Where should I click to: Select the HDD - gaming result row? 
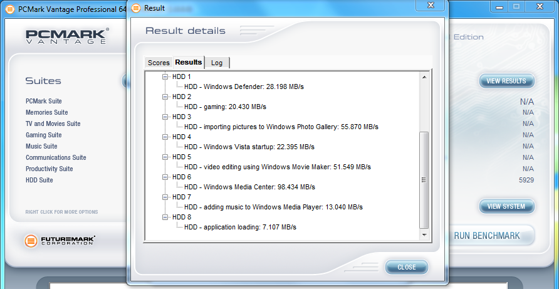(x=225, y=107)
